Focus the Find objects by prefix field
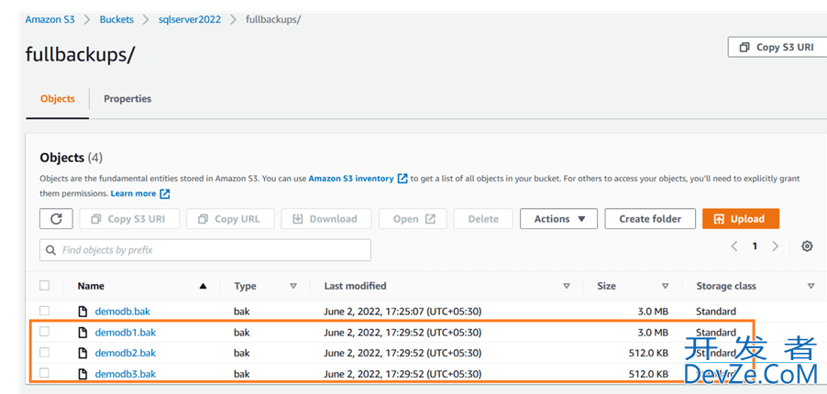 click(x=205, y=250)
